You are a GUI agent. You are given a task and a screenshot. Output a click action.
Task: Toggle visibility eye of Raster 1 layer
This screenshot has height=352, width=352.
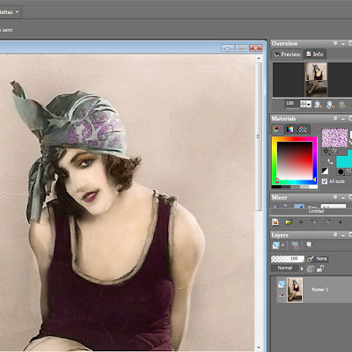click(282, 296)
